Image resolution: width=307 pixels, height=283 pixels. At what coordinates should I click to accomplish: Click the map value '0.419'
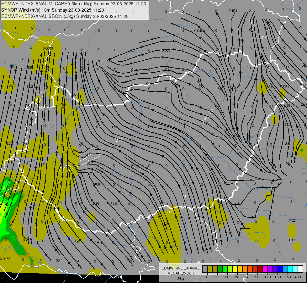pyautogui.click(x=28, y=125)
